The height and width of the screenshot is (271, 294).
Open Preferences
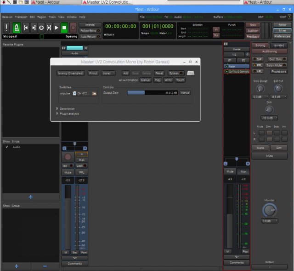[x=282, y=36]
